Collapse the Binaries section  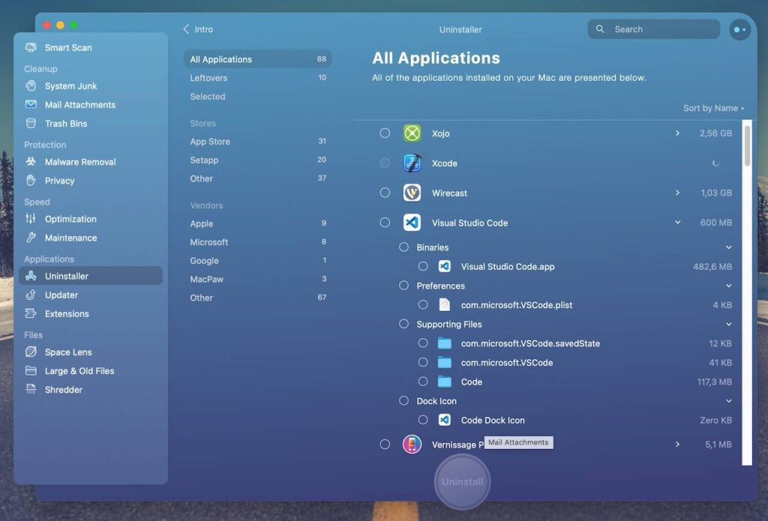coord(729,247)
